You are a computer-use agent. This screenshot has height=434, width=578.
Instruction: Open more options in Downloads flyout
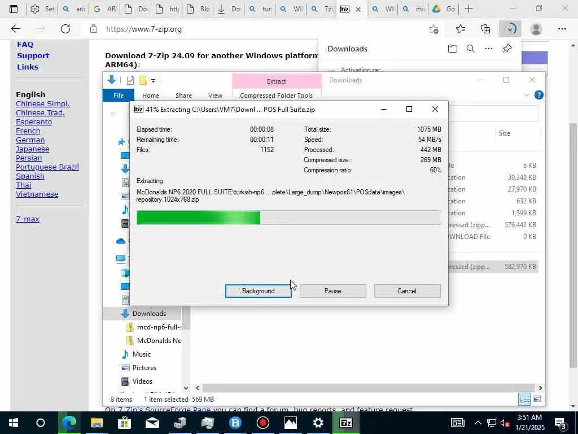tap(488, 49)
